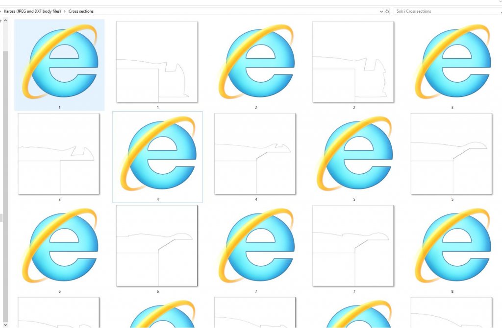
Task: Select the cross-section drawing thumbnail named 7
Action: [x=353, y=246]
